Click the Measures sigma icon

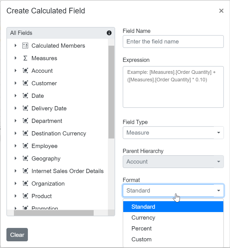click(25, 58)
